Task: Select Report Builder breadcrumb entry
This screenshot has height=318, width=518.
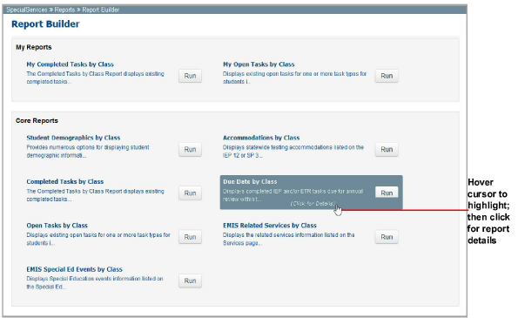Action: [101, 10]
